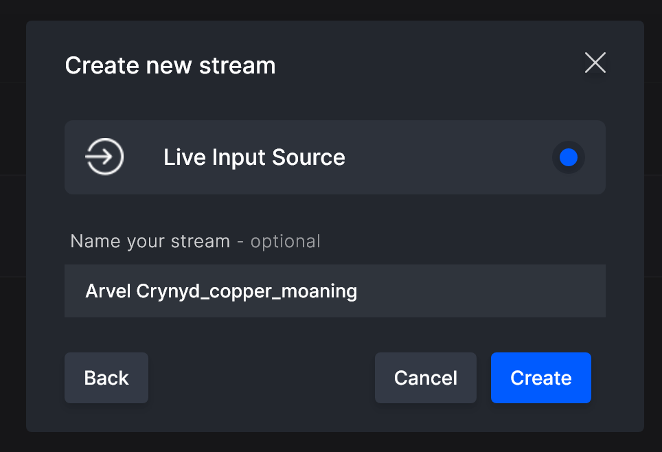Screen dimensions: 662x452
Task: Click the Live Input Source label text
Action: 254,157
